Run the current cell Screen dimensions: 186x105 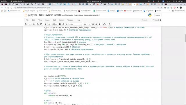point(55,24)
